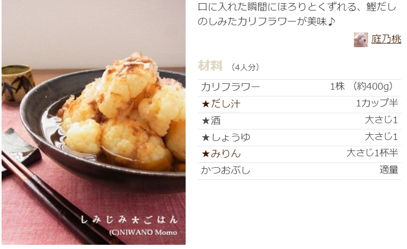Click the 材料 section heading

coord(210,66)
